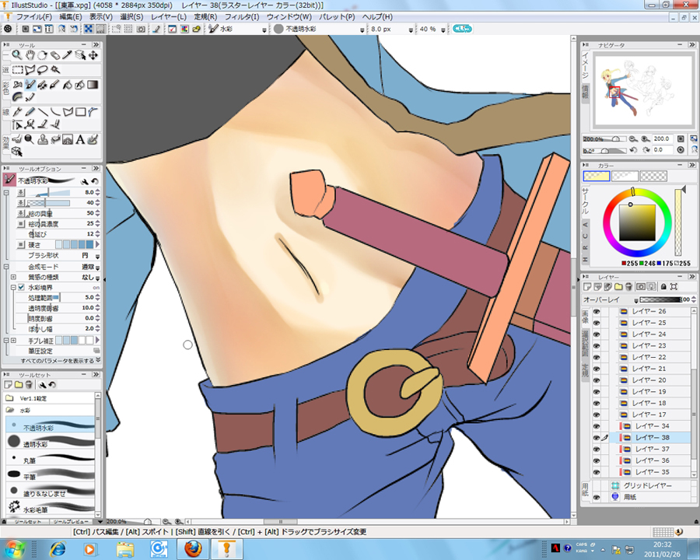Screen dimensions: 700x560
Task: Toggle visibility of 用紙 layer
Action: [x=597, y=497]
